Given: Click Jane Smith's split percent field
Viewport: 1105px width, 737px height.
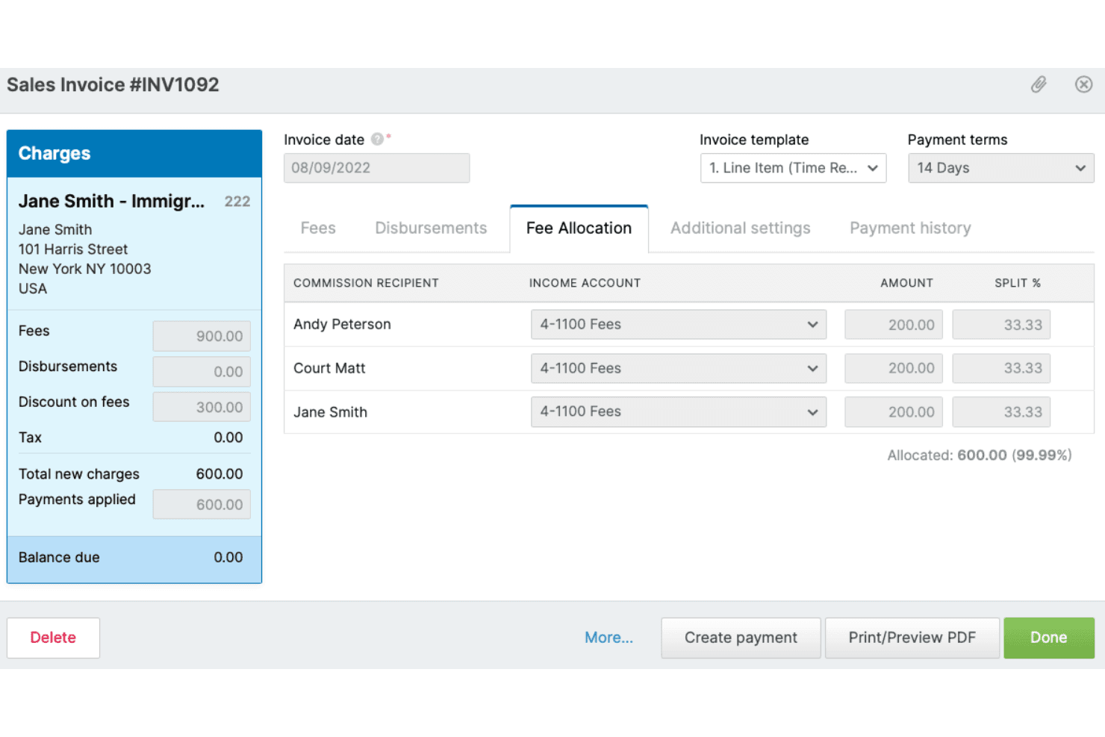Looking at the screenshot, I should tap(1001, 412).
